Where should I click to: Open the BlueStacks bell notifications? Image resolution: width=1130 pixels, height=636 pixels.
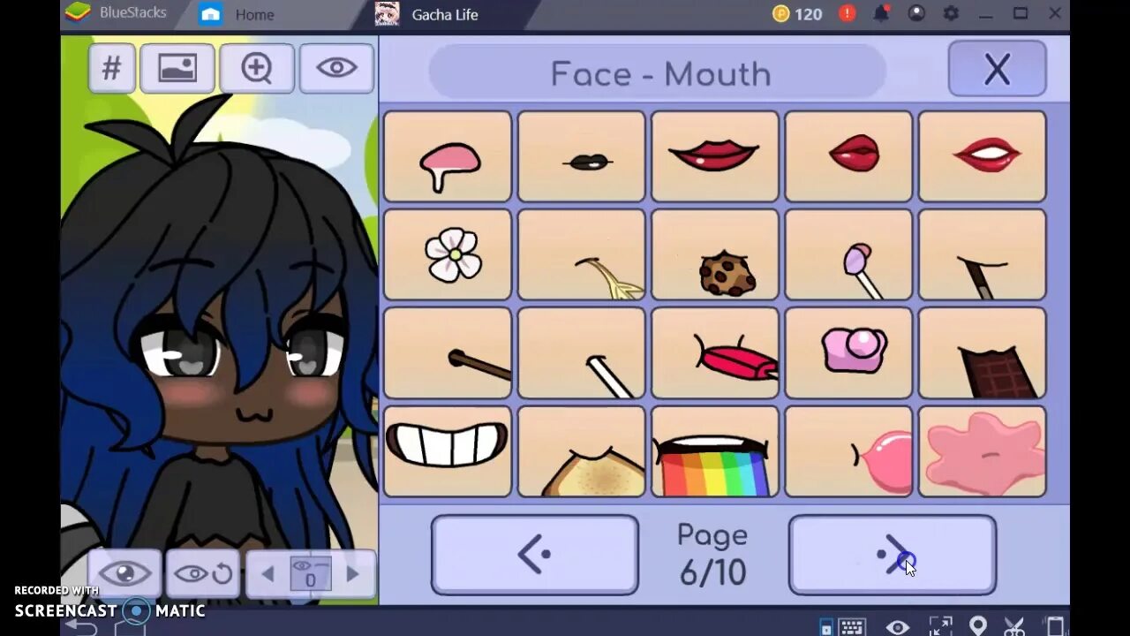881,14
